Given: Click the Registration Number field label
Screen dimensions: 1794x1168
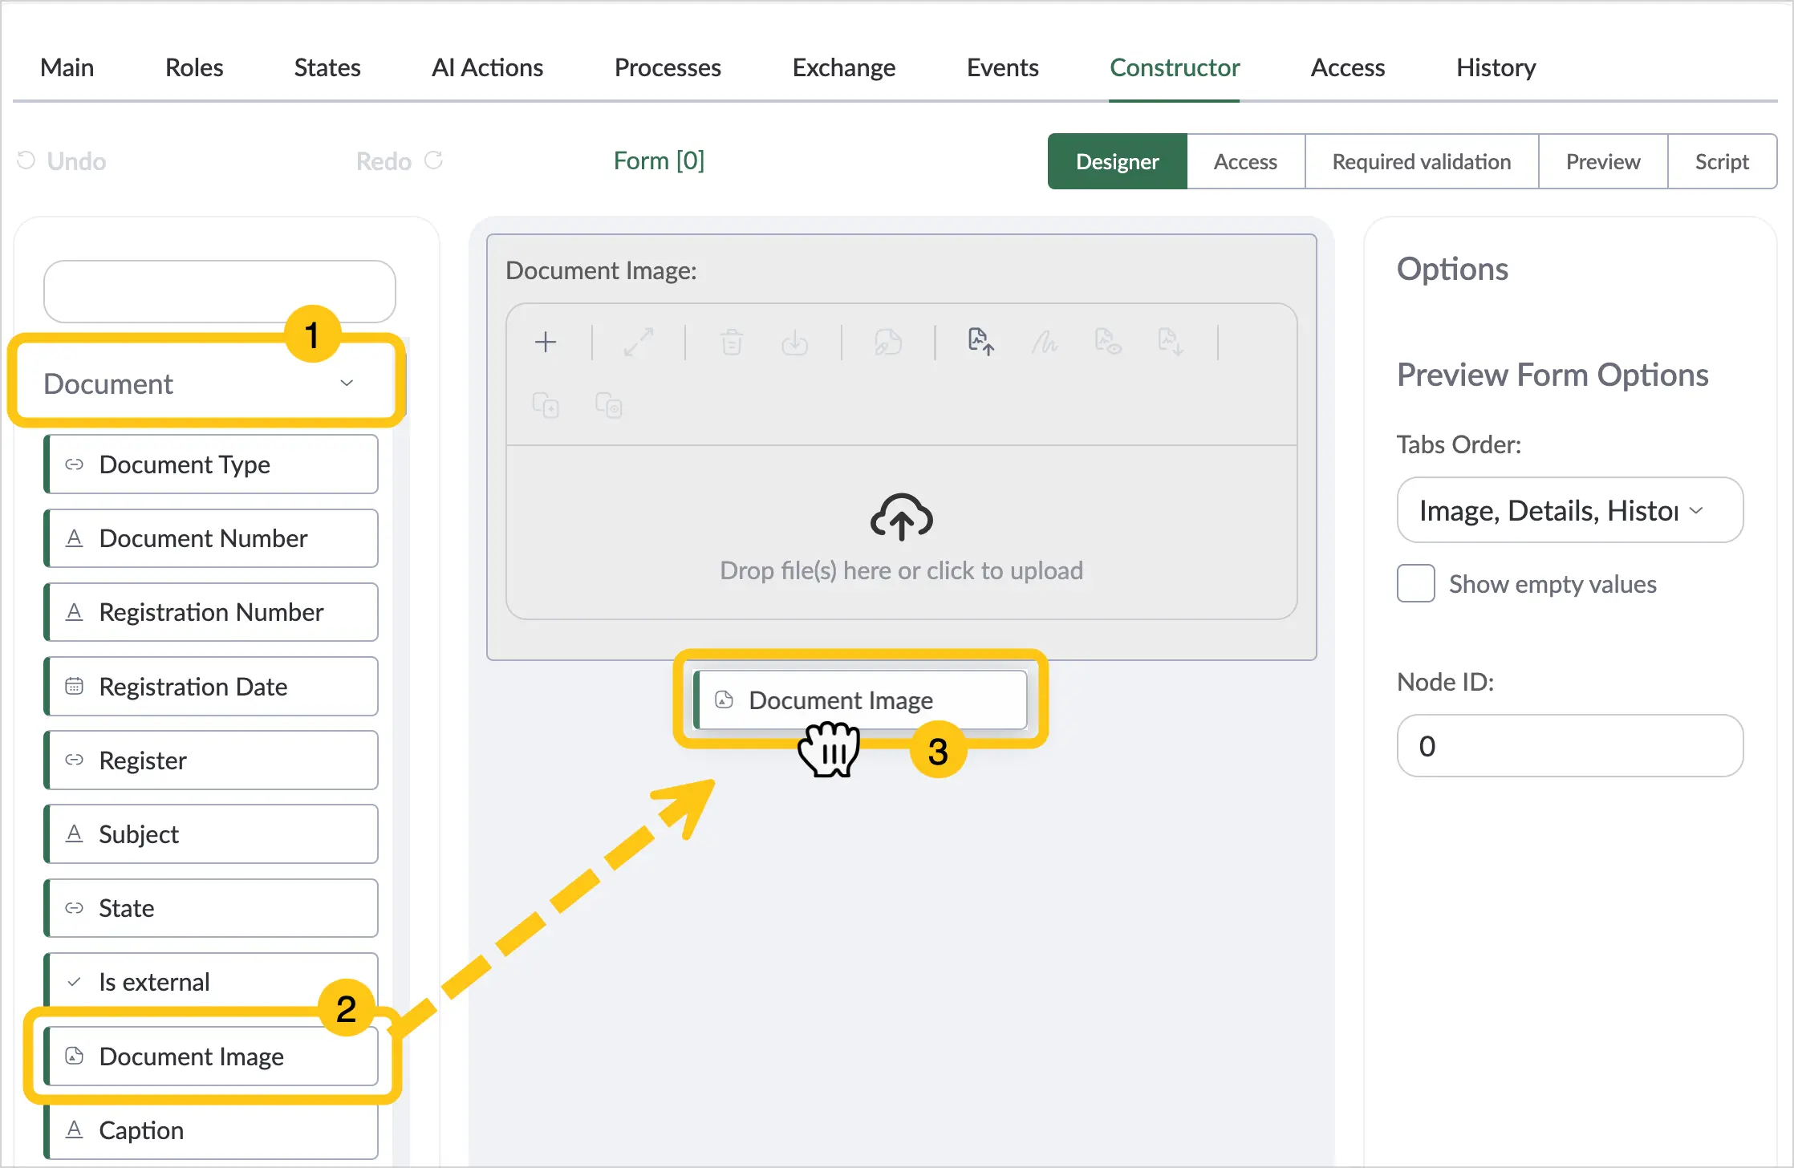Looking at the screenshot, I should click(211, 612).
